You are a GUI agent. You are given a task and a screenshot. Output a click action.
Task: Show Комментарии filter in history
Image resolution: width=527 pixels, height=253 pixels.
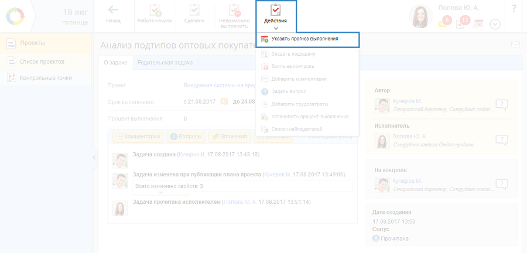[137, 136]
